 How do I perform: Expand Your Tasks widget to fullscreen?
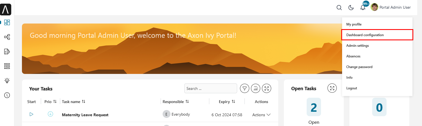pos(267,88)
